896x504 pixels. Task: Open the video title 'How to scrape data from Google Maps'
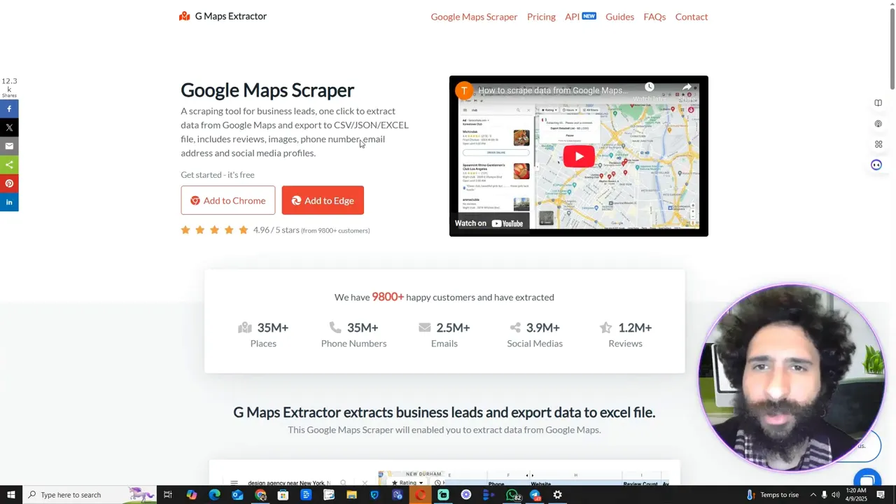tap(553, 90)
